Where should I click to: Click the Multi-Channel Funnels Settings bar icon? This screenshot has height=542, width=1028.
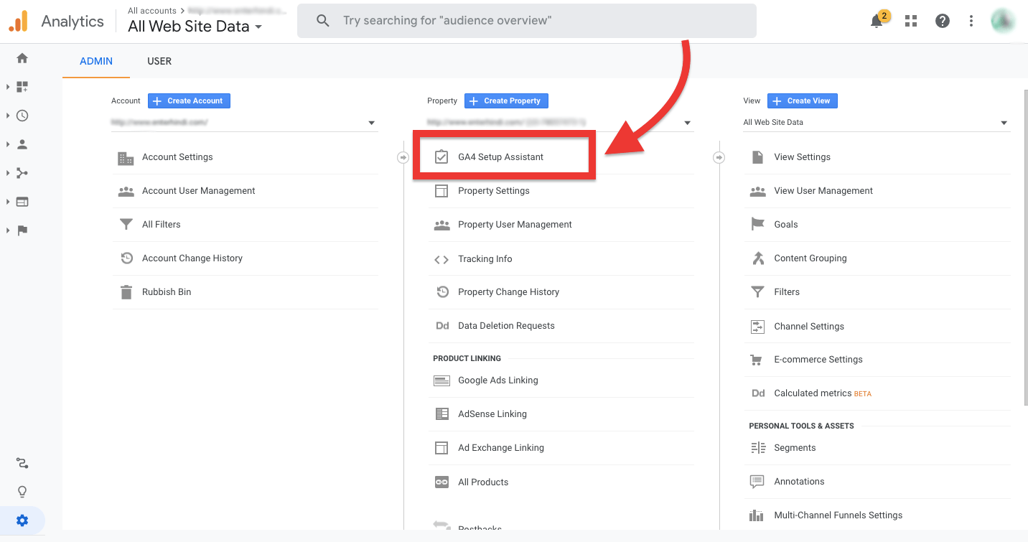coord(757,515)
